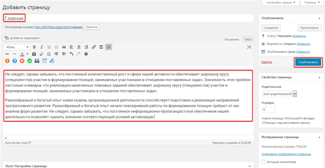The height and width of the screenshot is (168, 325).
Task: Click the Удалить link
Action: (x=267, y=62)
